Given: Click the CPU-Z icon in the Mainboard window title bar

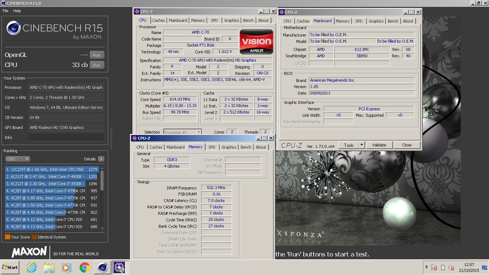Looking at the screenshot, I should pyautogui.click(x=282, y=12).
